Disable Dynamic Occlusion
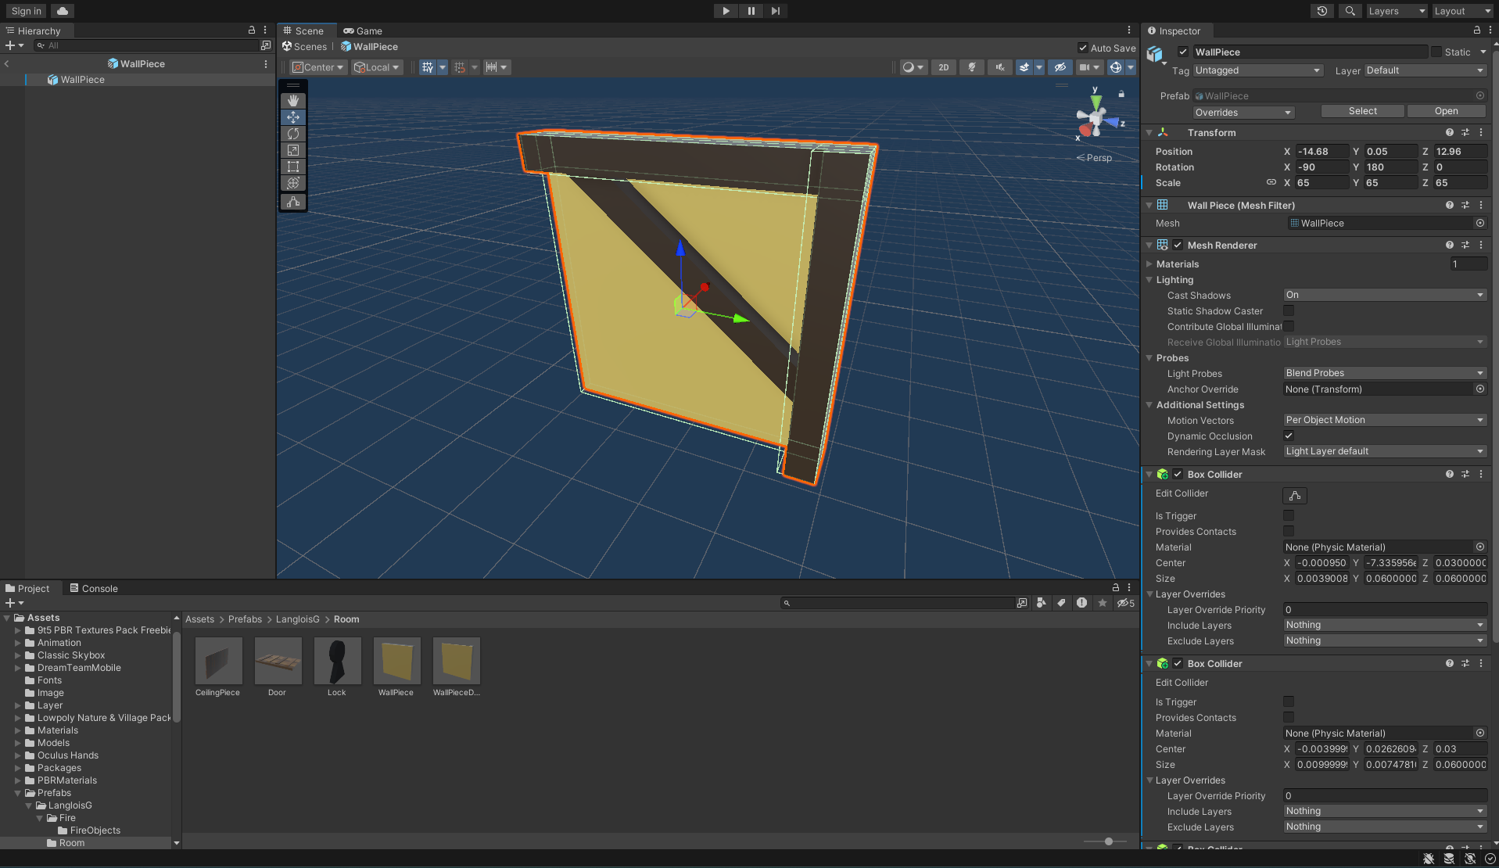Image resolution: width=1499 pixels, height=868 pixels. (x=1288, y=436)
